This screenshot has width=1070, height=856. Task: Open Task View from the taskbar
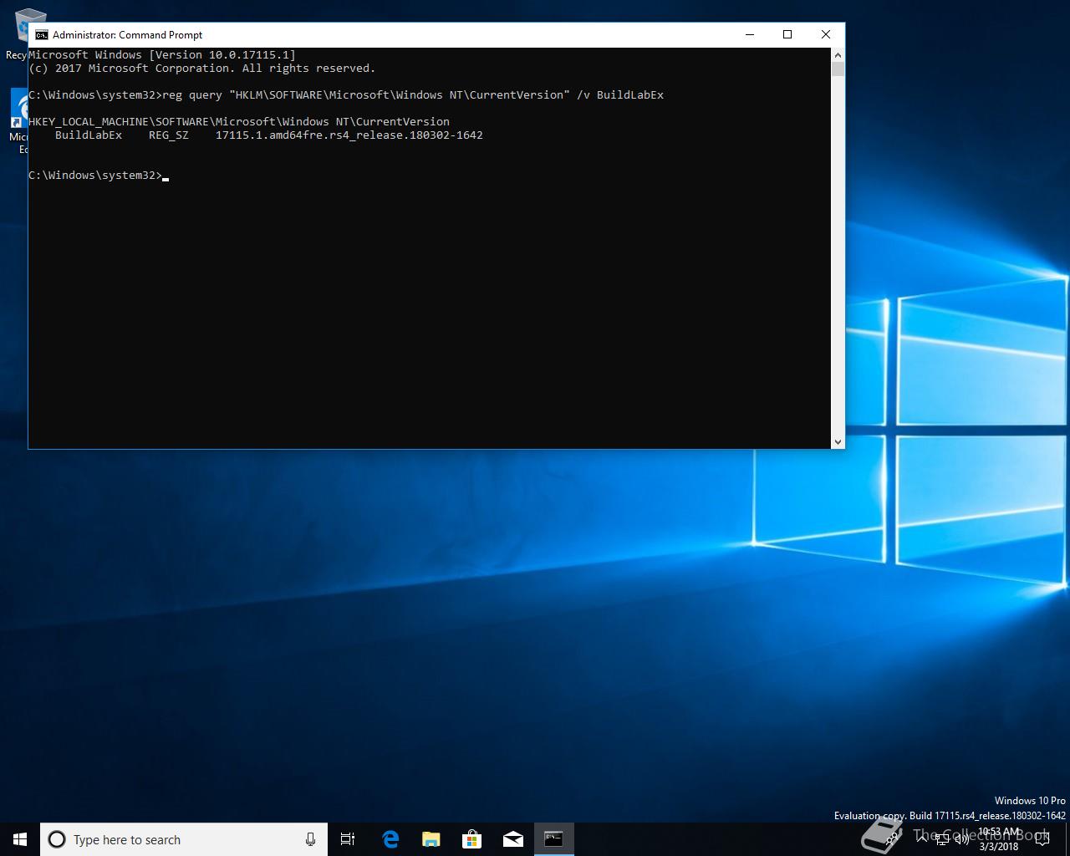coord(348,839)
